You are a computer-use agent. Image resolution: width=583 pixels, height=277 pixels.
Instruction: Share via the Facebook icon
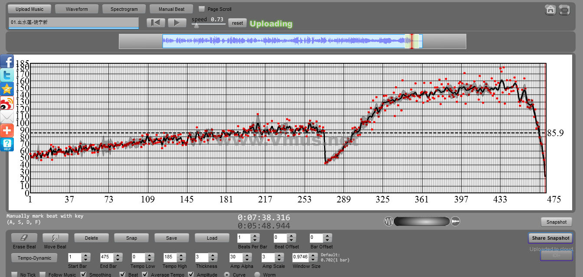pos(7,61)
